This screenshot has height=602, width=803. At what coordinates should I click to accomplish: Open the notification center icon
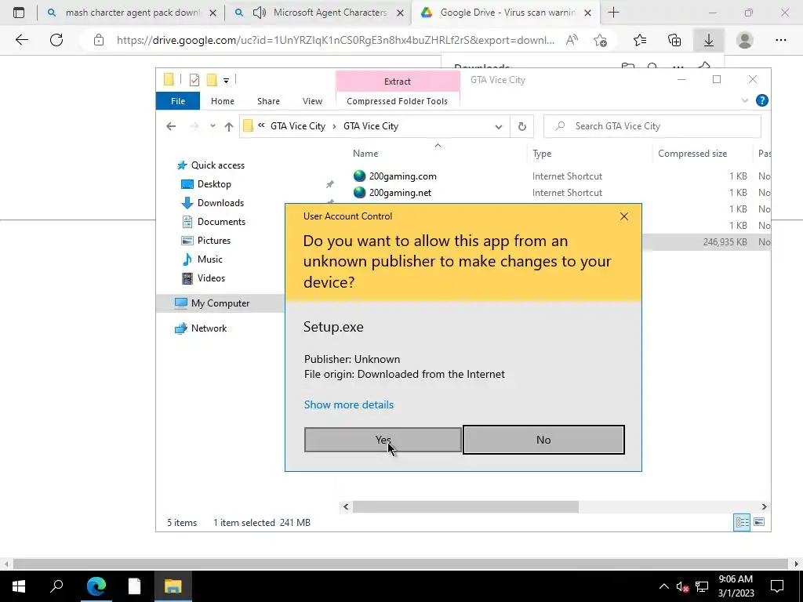point(777,586)
